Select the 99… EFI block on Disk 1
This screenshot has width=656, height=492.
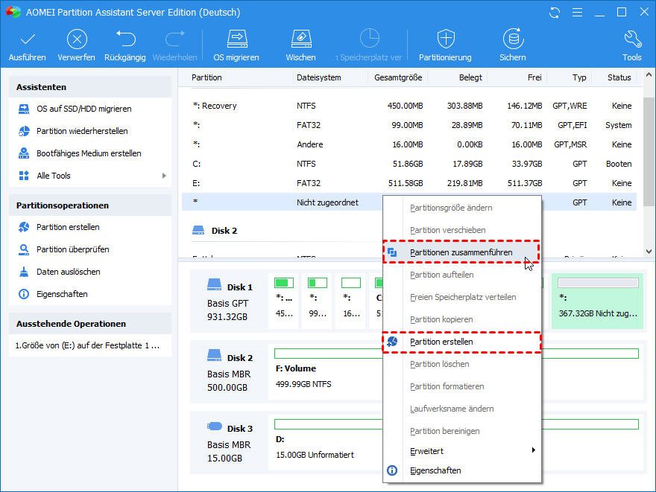point(318,301)
